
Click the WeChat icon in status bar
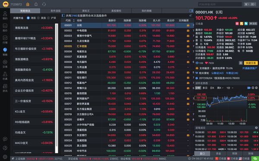[x=255, y=158]
